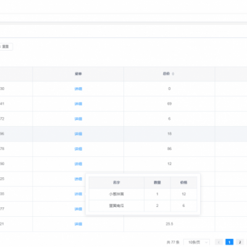The width and height of the screenshot is (247, 247).
Task: Select page 1 in pagination
Action: (229, 242)
